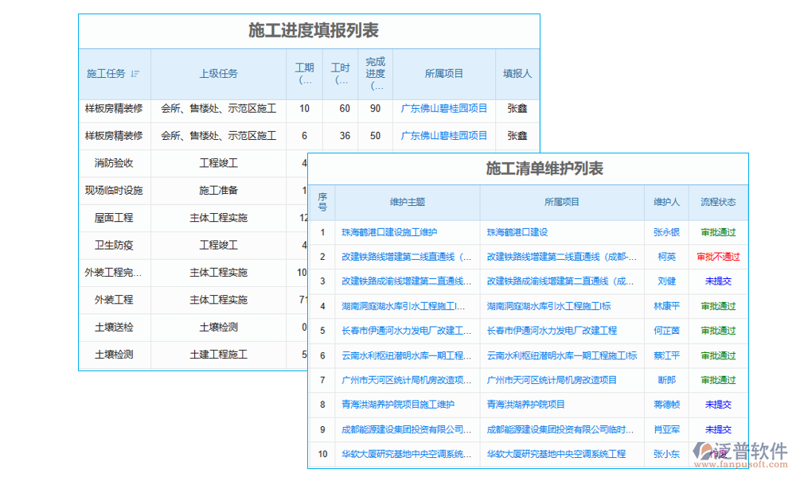Viewport: 796px width, 477px height.
Task: Sort by the 完成进度 column header
Action: pyautogui.click(x=375, y=73)
